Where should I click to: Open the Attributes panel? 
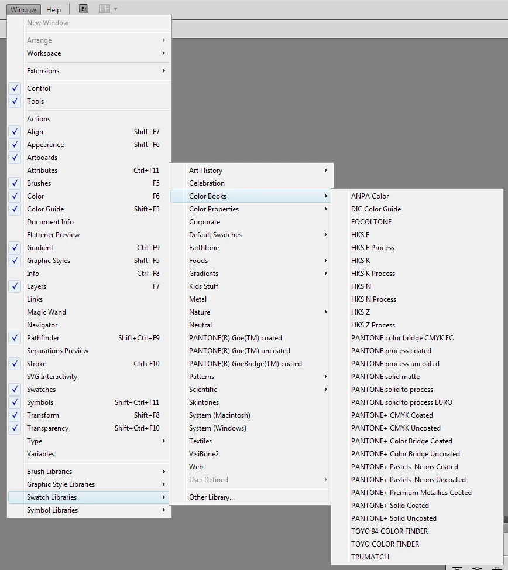tap(89, 170)
